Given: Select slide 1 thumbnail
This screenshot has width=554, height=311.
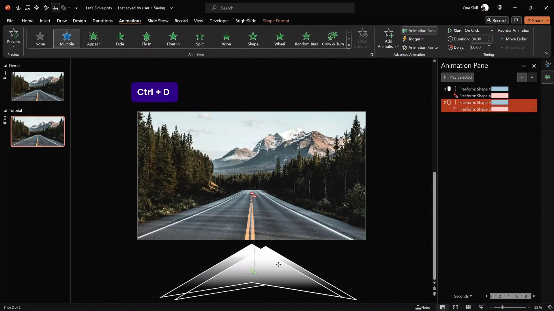Looking at the screenshot, I should pos(38,86).
